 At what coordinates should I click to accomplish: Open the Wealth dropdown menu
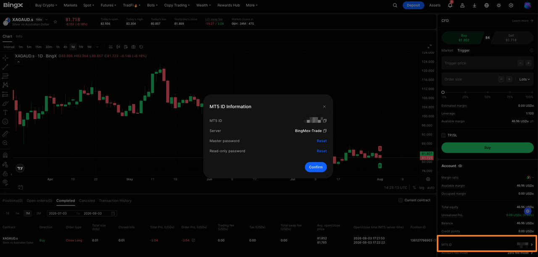coord(204,5)
